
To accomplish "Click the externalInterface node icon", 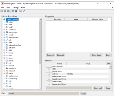I will (x=7, y=45).
